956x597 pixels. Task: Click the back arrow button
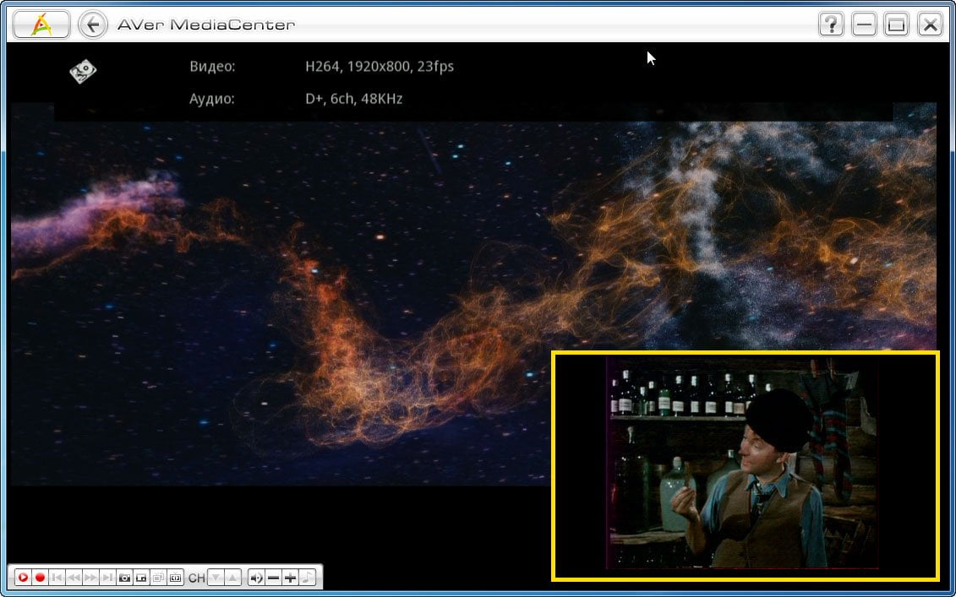[93, 25]
